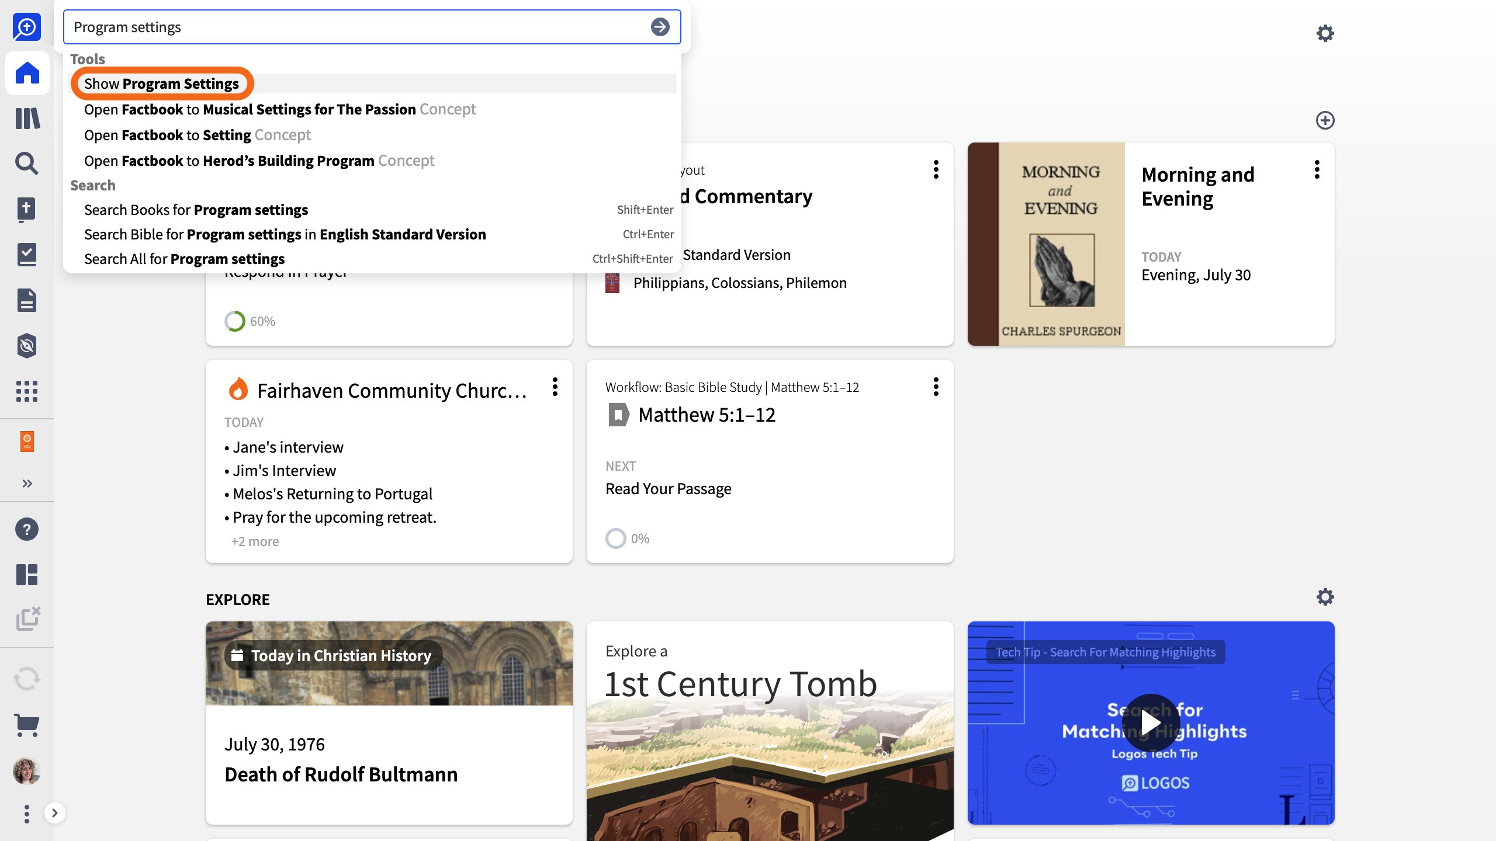Click the 60% progress indicator
The image size is (1496, 841).
click(250, 321)
